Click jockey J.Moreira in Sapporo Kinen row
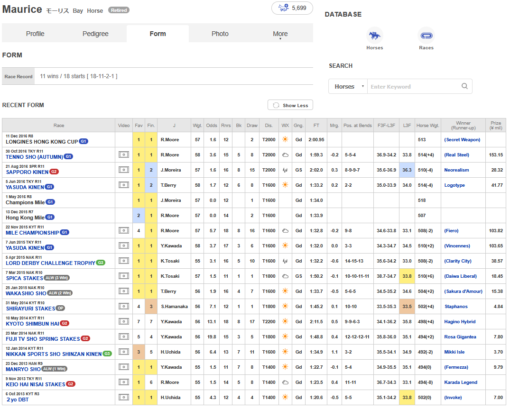Image resolution: width=510 pixels, height=409 pixels. (170, 170)
